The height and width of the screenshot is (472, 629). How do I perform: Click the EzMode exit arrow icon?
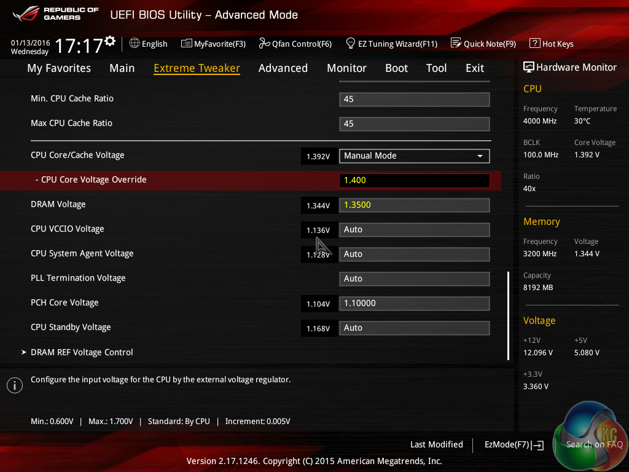click(x=538, y=445)
